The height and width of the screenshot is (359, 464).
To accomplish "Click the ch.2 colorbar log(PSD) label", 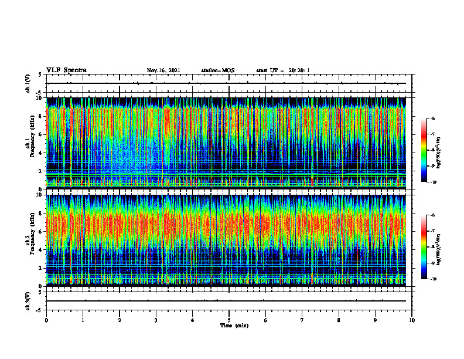I will [439, 249].
